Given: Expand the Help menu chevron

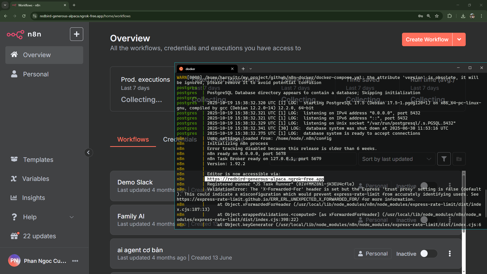Looking at the screenshot, I should click(x=72, y=217).
